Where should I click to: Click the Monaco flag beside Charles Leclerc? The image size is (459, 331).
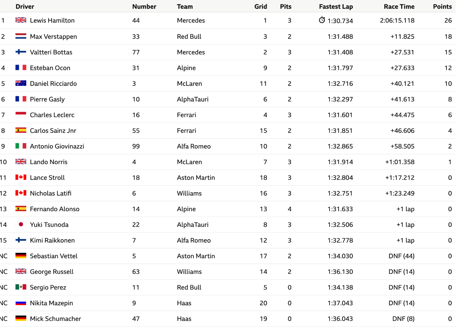tap(21, 115)
